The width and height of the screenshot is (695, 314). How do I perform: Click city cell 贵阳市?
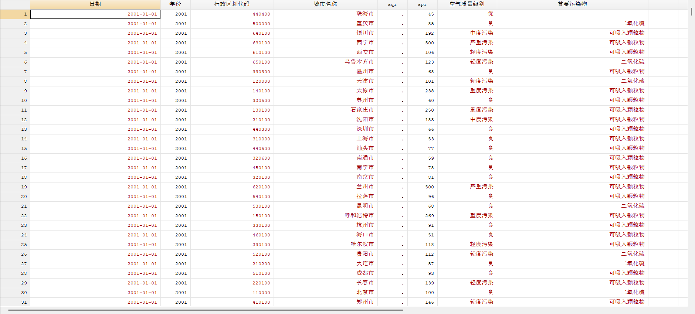[x=325, y=254]
